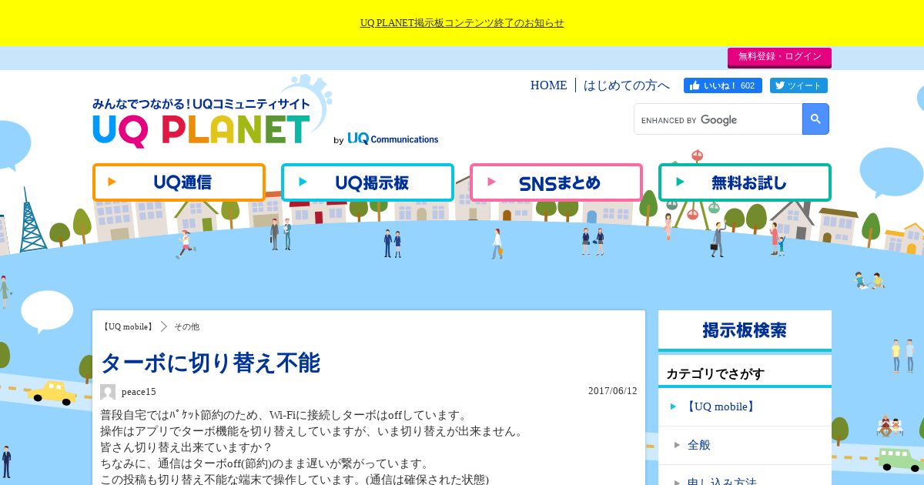Screen dimensions: 924x485
Task: Click the peace15 user avatar
Action: (108, 392)
